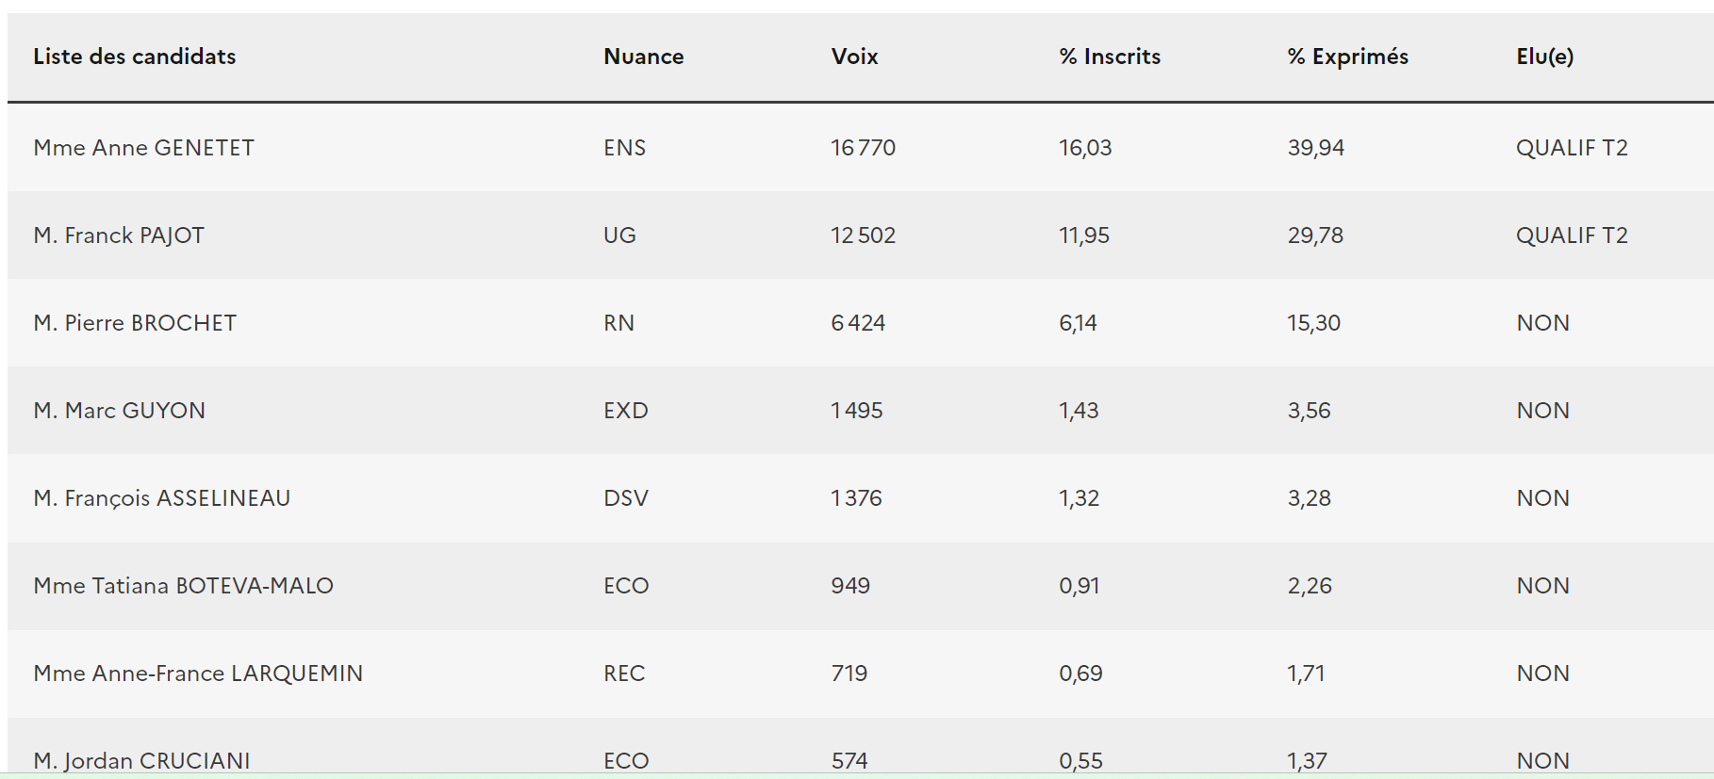The width and height of the screenshot is (1714, 779).
Task: Select candidate name Mme Anne GENETET
Action: click(x=143, y=148)
